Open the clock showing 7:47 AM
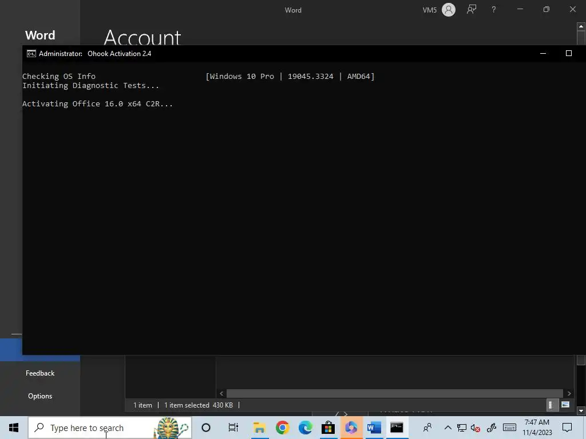Image resolution: width=586 pixels, height=439 pixels. pos(537,428)
